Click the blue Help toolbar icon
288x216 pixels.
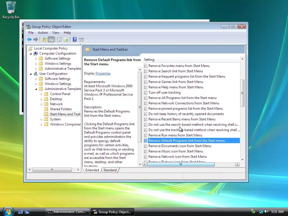coord(75,39)
